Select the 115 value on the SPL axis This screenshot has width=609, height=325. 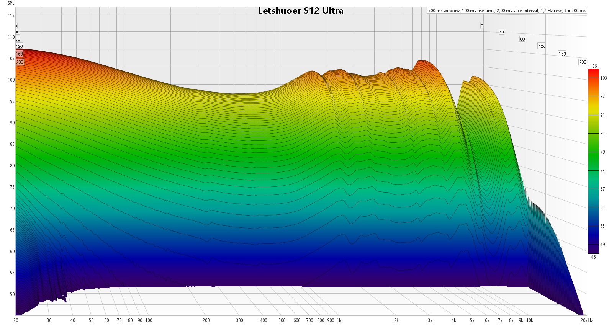point(11,15)
